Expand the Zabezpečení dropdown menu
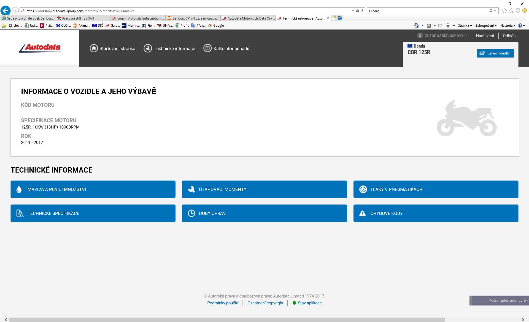 click(486, 26)
